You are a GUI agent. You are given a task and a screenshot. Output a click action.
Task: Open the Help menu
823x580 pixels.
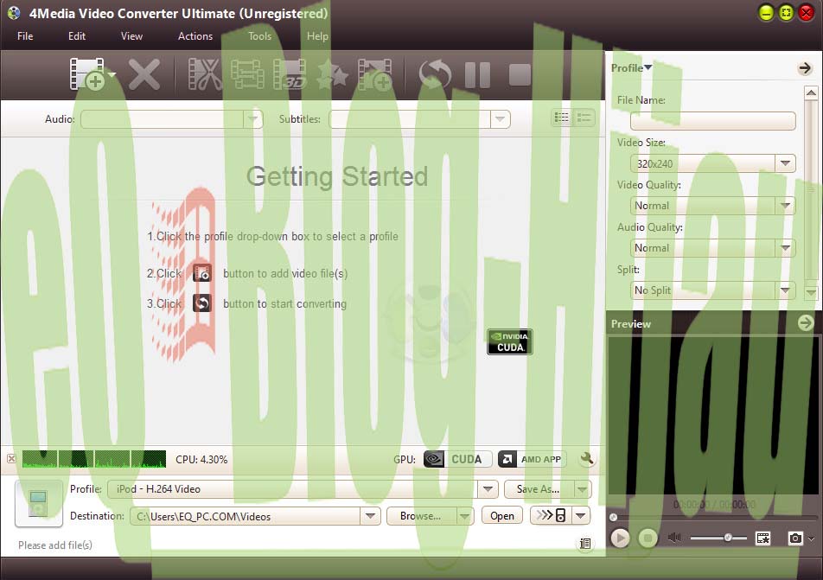pyautogui.click(x=317, y=36)
